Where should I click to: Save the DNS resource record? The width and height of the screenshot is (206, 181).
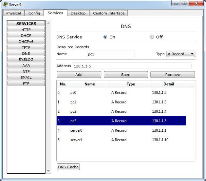click(x=126, y=75)
